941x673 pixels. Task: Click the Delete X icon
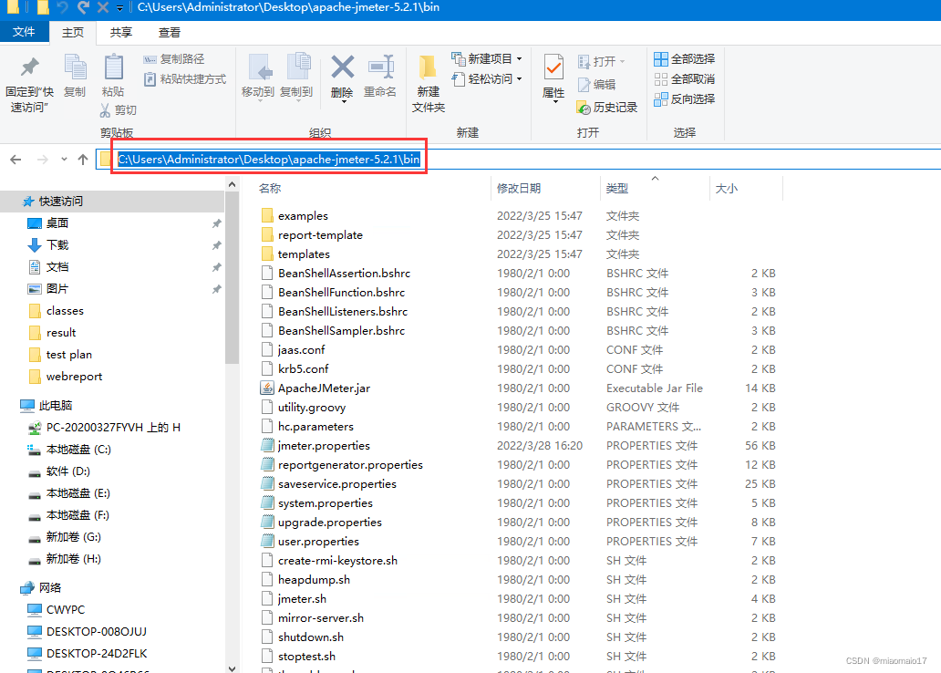pos(343,67)
